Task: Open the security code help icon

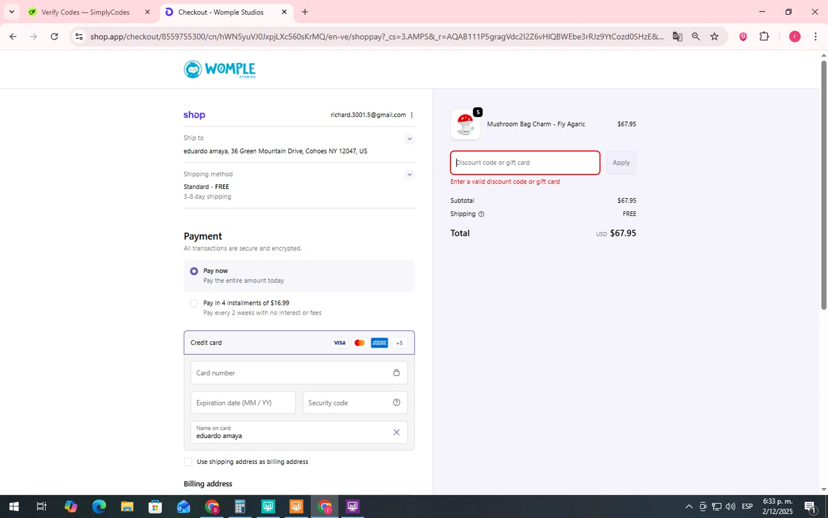Action: coord(396,403)
